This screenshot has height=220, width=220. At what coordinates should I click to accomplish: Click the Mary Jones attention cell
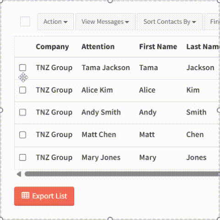click(x=101, y=158)
